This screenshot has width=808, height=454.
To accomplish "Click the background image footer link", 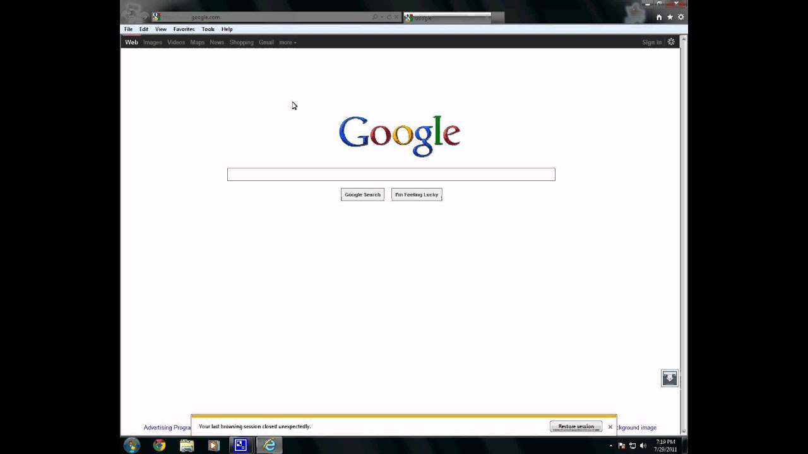I will (636, 428).
